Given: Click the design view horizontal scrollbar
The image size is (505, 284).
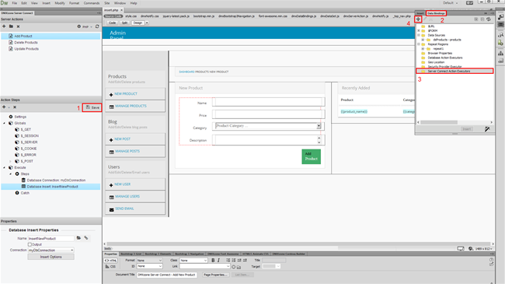Looking at the screenshot, I should (x=298, y=244).
